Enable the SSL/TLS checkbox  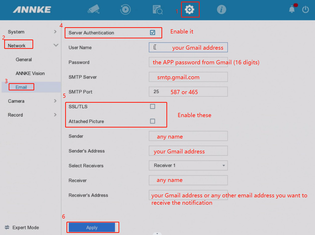coord(153,106)
